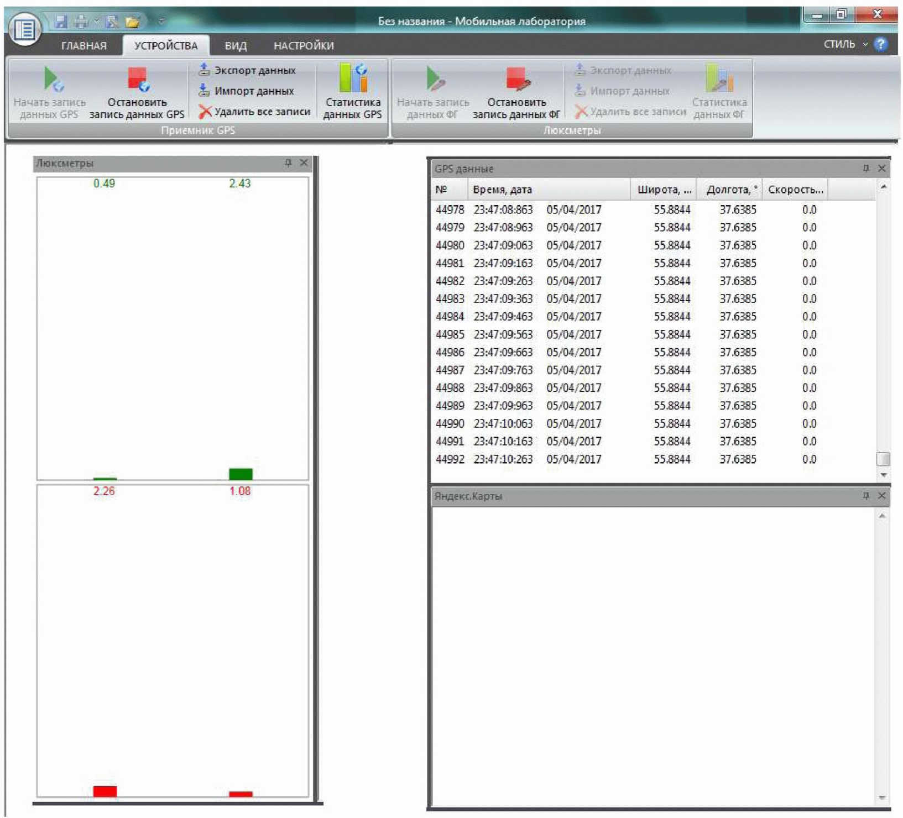The height and width of the screenshot is (818, 903).
Task: Close the Люксметры panel
Action: pyautogui.click(x=304, y=162)
